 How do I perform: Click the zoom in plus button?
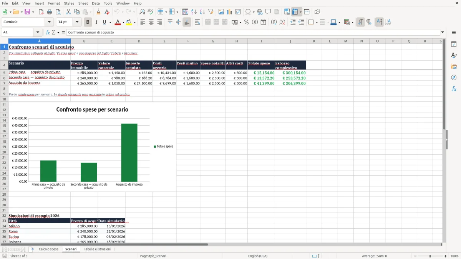[446, 256]
